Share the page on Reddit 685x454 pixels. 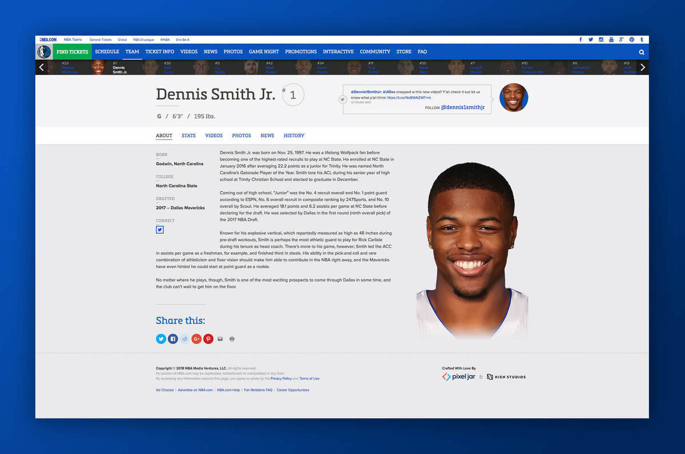coord(185,339)
